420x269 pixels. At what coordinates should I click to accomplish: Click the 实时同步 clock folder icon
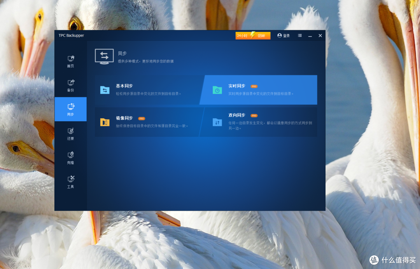click(217, 90)
